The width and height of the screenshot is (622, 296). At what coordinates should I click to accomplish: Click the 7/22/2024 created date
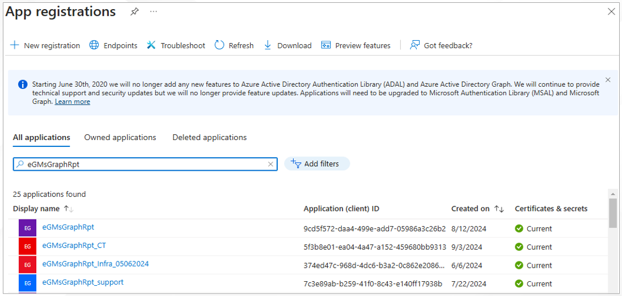[469, 284]
